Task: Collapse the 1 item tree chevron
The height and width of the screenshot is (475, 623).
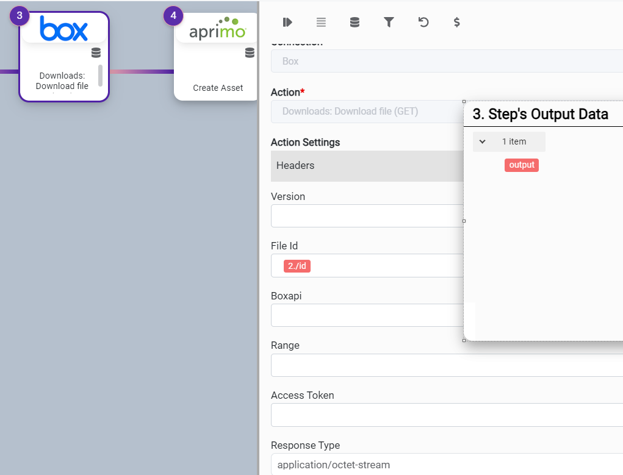Action: (482, 141)
